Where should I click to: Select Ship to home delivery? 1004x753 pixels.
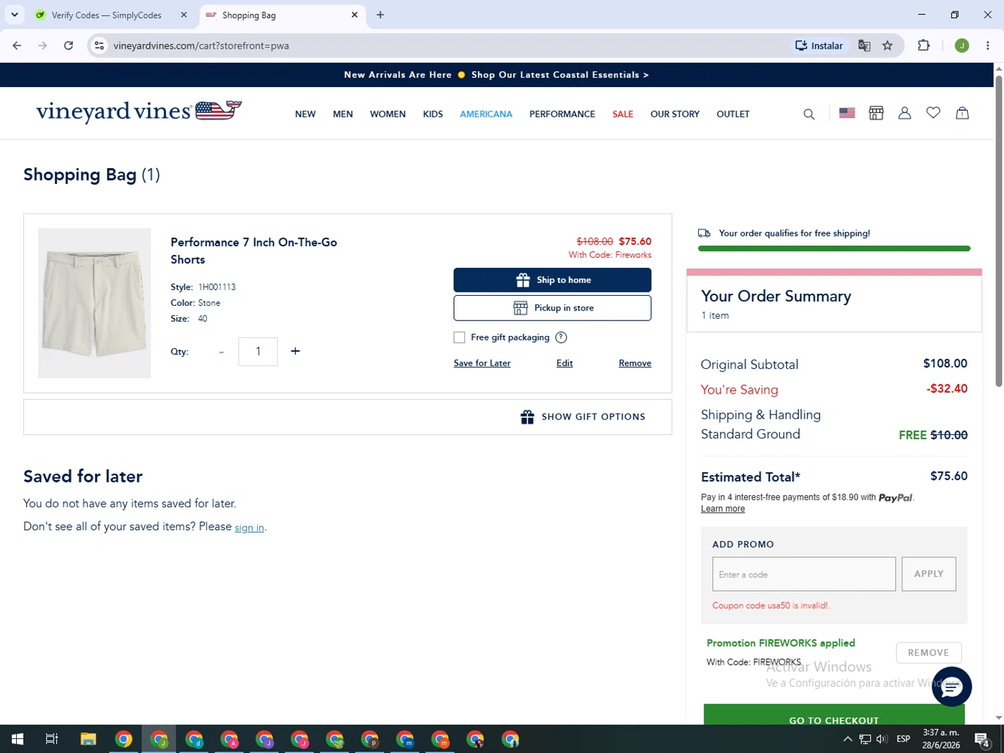coord(552,280)
